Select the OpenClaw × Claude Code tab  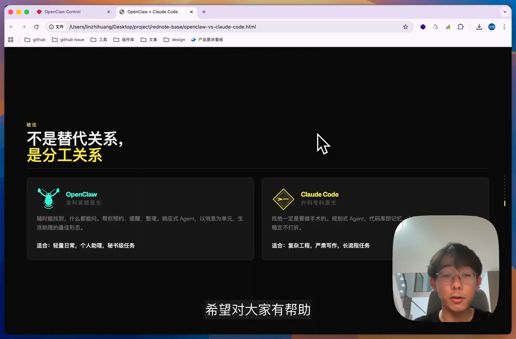(x=157, y=12)
